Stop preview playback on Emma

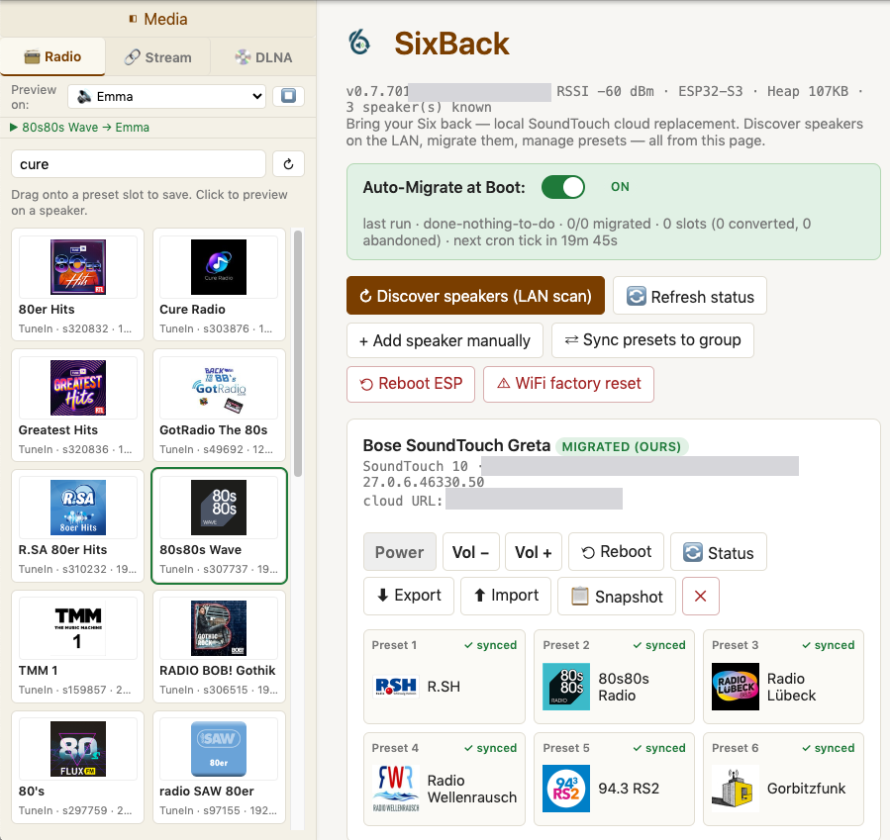(x=288, y=96)
